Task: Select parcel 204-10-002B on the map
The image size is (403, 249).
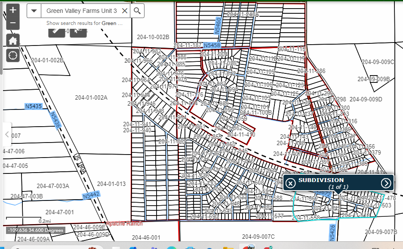Action: coord(153,37)
